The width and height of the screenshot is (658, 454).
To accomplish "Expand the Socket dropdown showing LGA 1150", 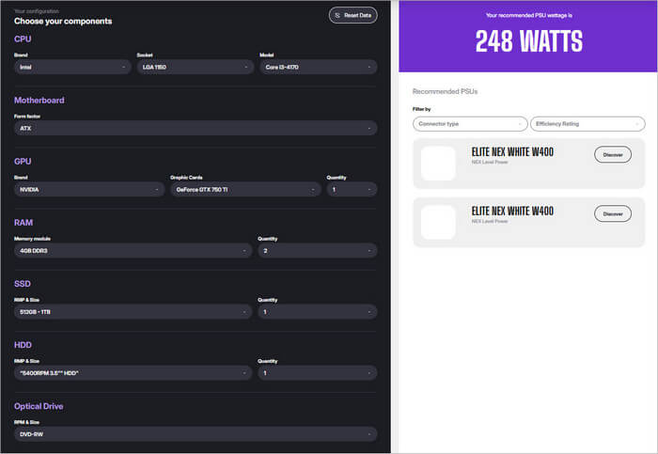I will click(195, 67).
